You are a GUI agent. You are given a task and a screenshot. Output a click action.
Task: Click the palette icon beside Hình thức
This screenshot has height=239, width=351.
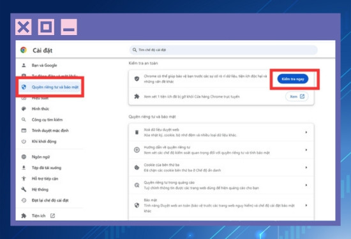(24, 108)
